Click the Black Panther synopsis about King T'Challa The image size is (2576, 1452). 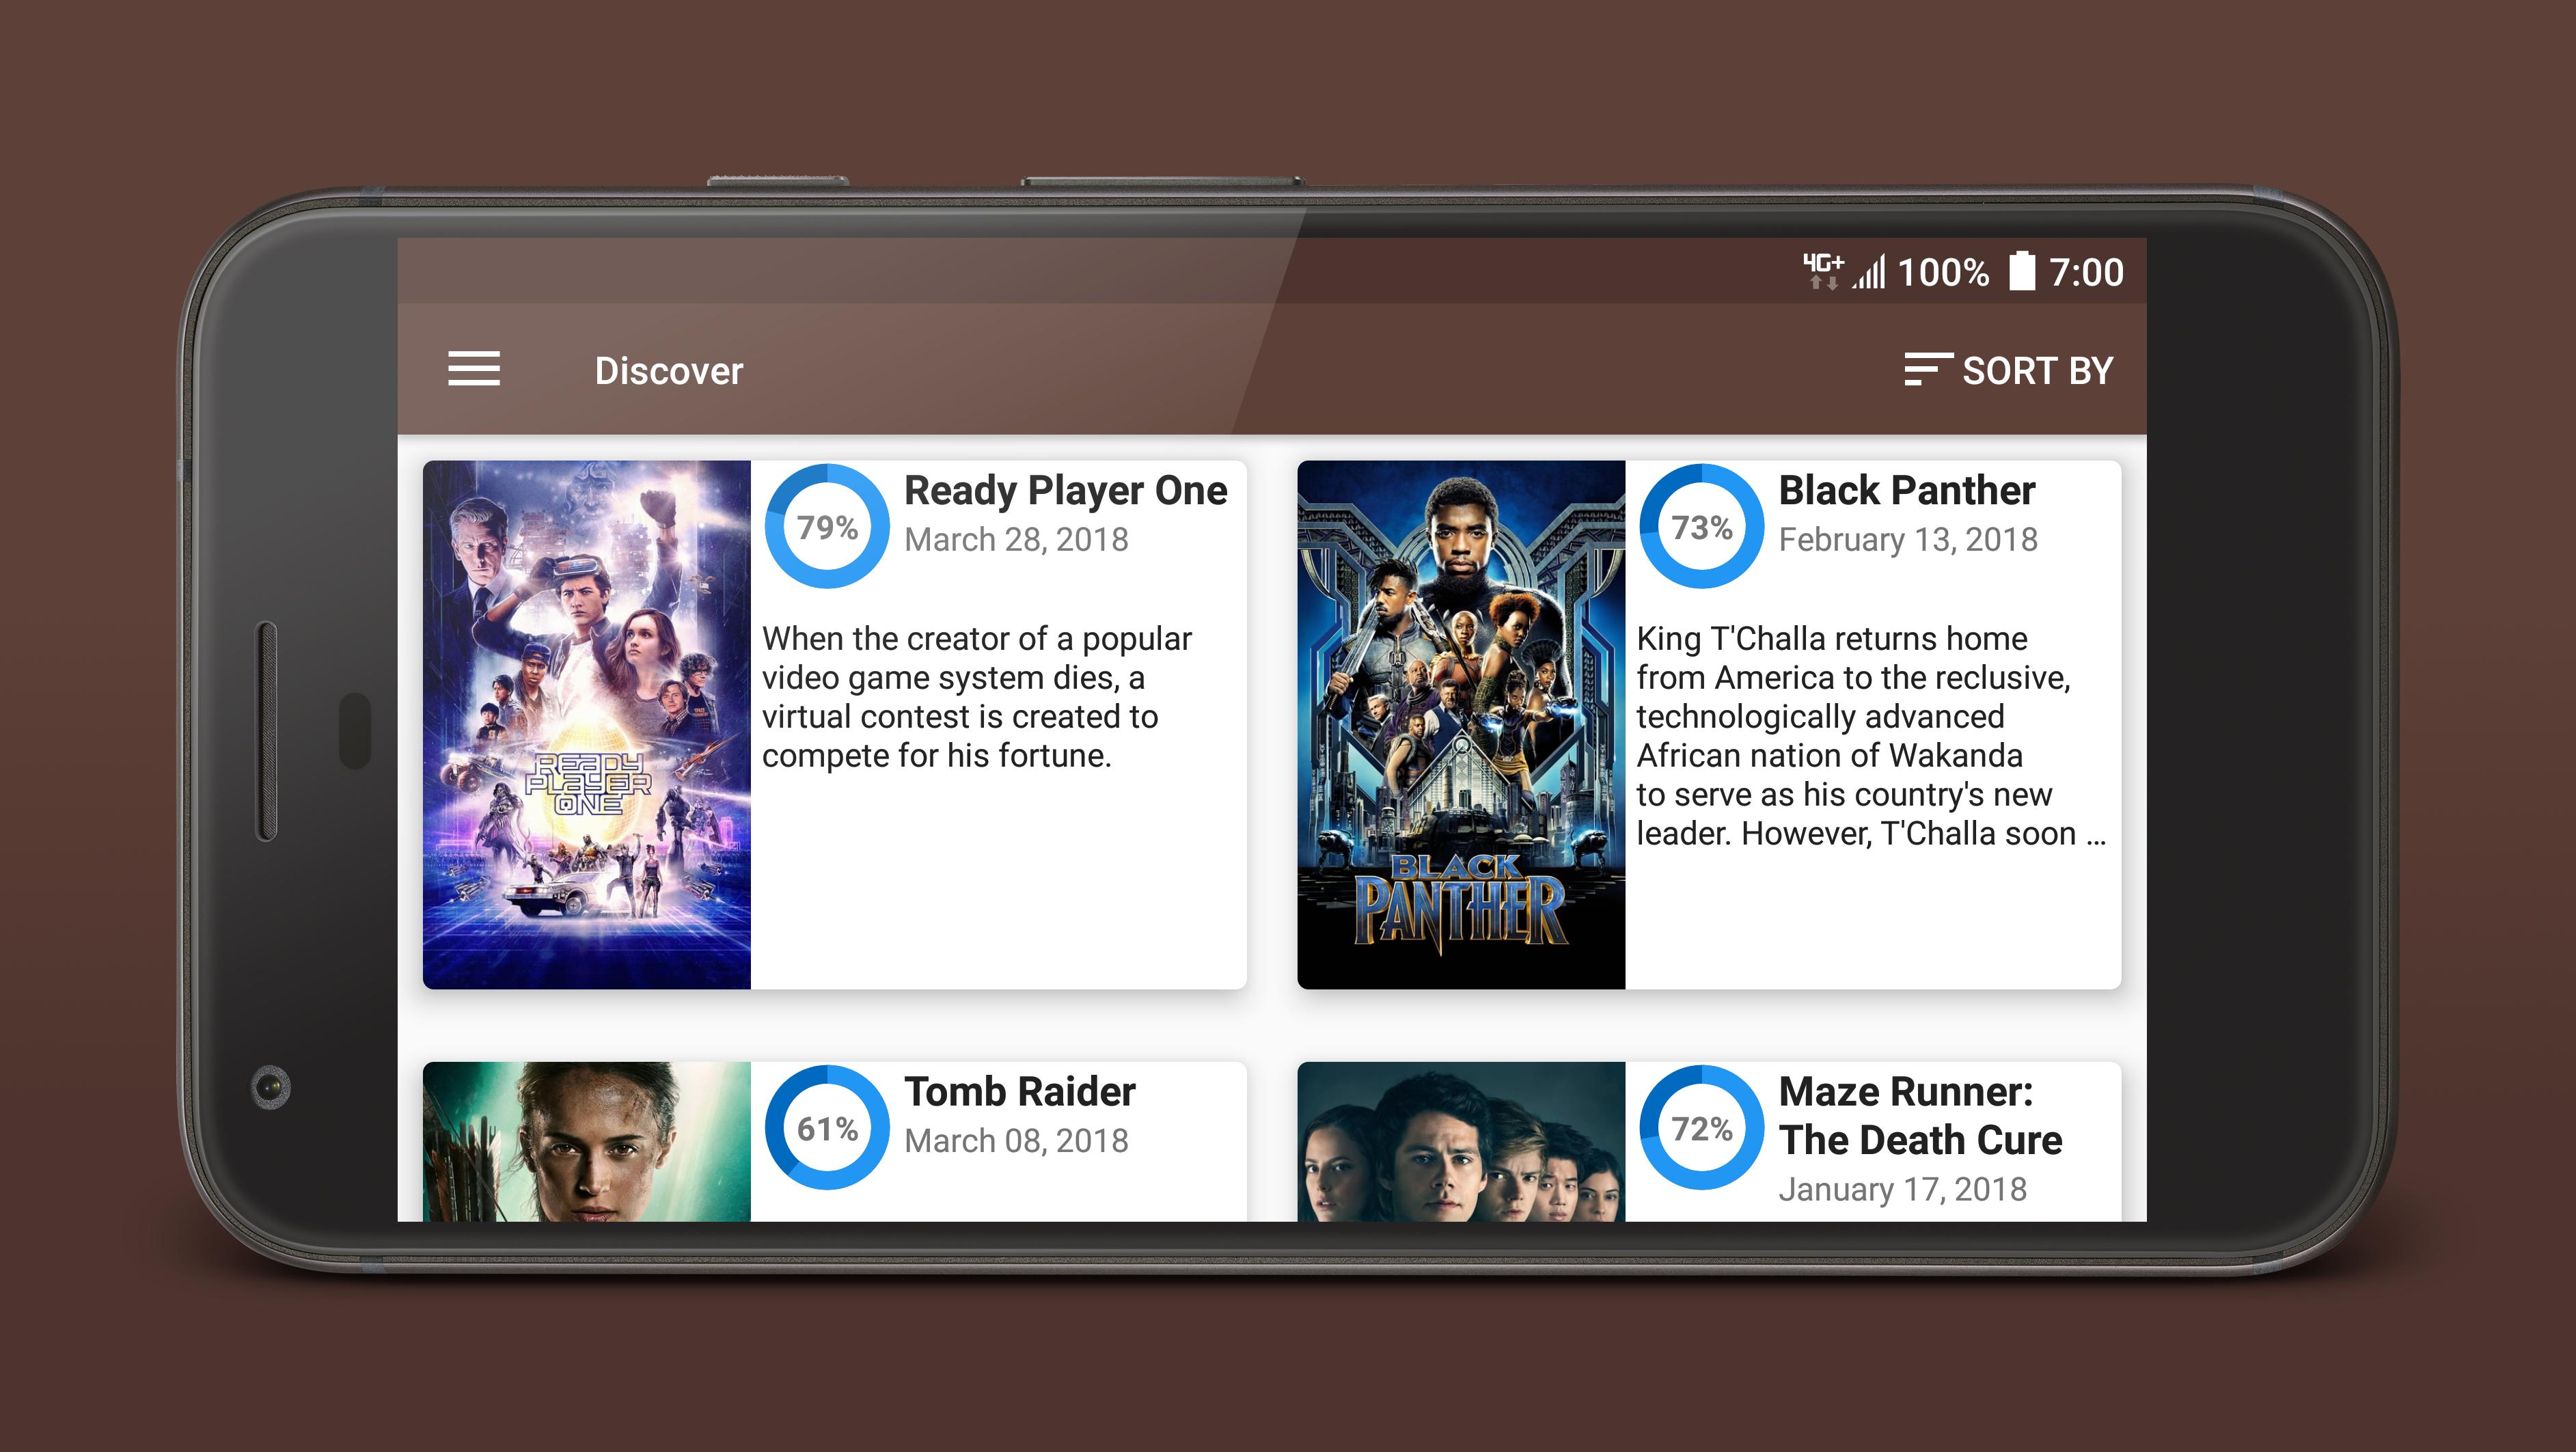click(x=1871, y=736)
